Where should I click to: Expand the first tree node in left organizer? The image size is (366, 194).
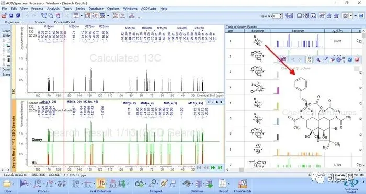click(x=4, y=41)
